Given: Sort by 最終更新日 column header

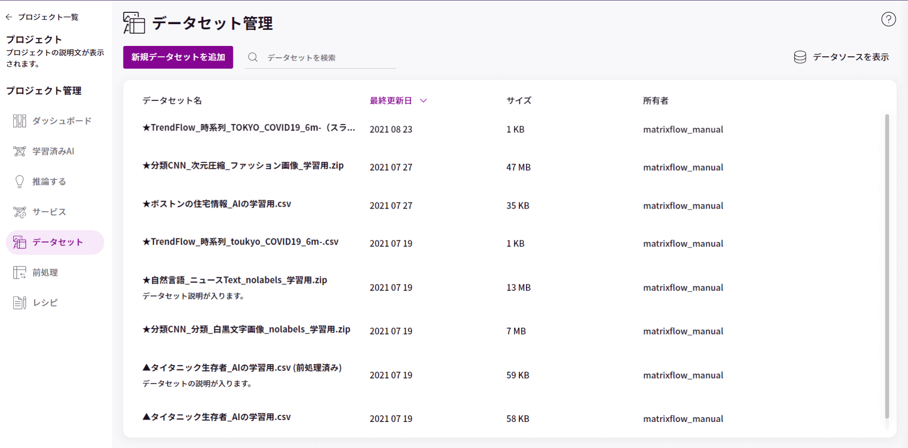Looking at the screenshot, I should [x=391, y=101].
